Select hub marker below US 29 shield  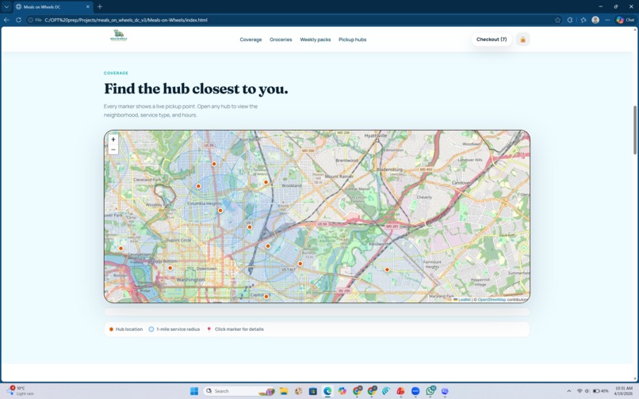[x=214, y=164]
